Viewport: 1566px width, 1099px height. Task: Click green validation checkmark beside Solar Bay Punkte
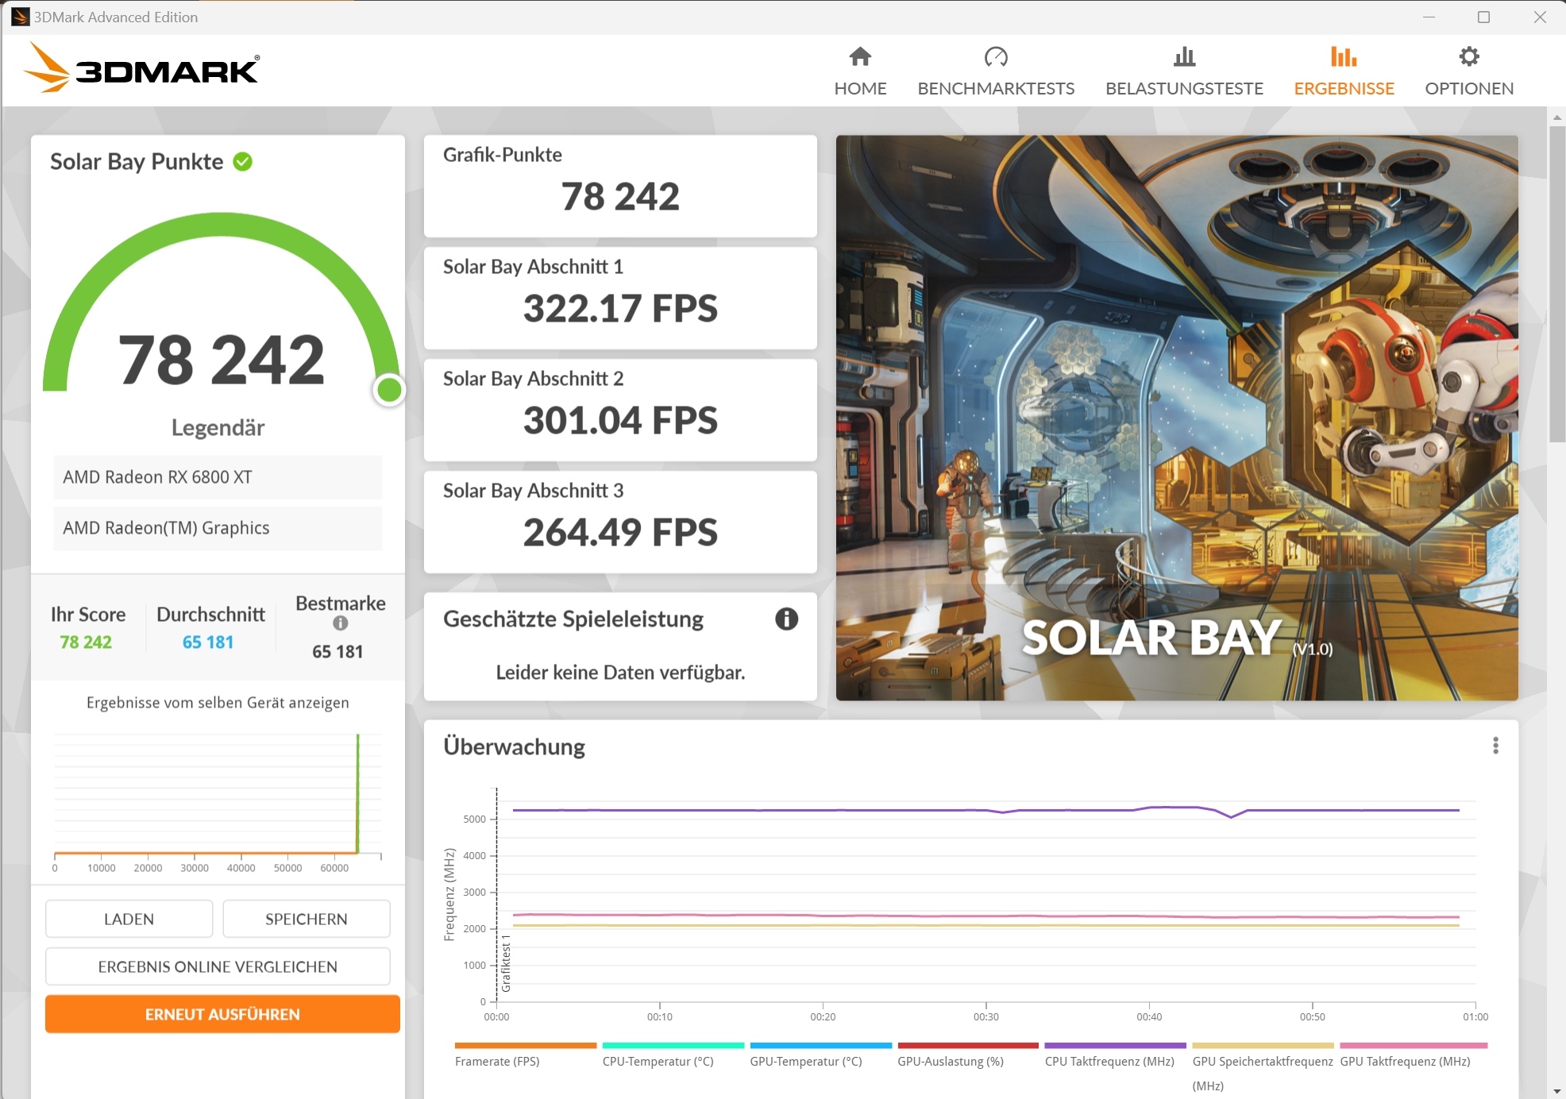point(243,162)
